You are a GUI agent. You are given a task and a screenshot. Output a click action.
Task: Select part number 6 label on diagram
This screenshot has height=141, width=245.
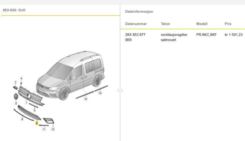tap(22, 119)
